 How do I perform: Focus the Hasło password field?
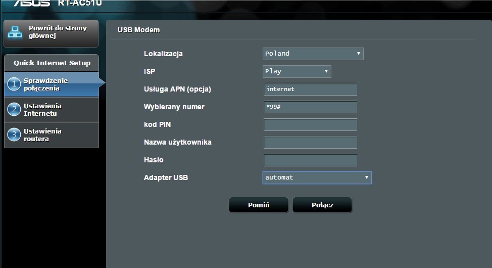(310, 160)
